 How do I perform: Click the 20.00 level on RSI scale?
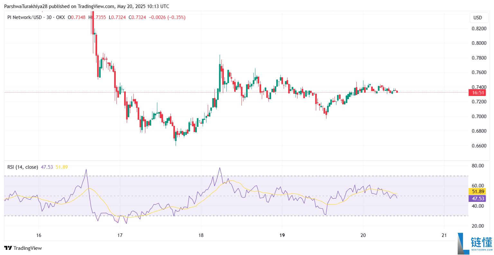tap(478, 226)
